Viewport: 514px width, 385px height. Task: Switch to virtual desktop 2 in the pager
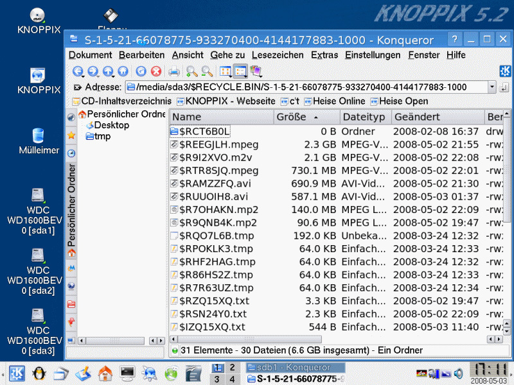pyautogui.click(x=232, y=367)
